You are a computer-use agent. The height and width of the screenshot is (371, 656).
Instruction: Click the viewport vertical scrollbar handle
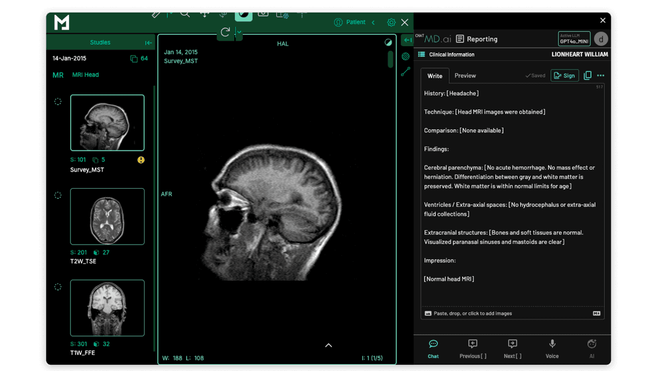(x=390, y=59)
